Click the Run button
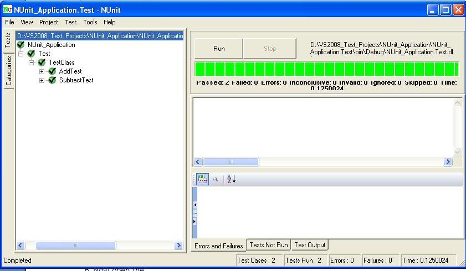Viewport: 466px width, 271px height. 219,49
